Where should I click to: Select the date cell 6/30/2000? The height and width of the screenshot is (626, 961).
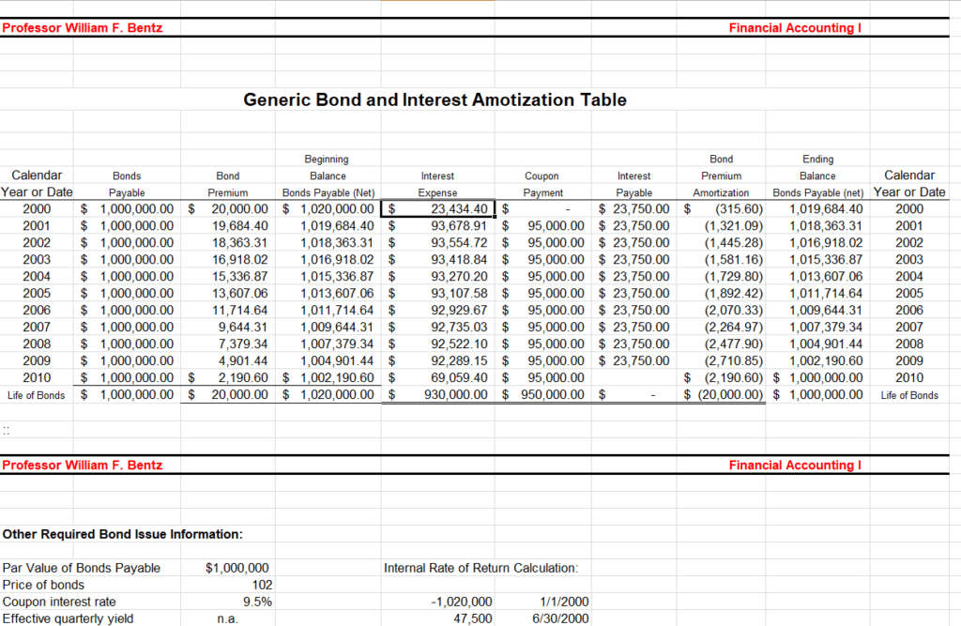pos(542,618)
